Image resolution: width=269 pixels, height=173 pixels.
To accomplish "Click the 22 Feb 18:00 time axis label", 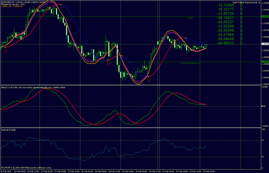I will tap(195, 171).
